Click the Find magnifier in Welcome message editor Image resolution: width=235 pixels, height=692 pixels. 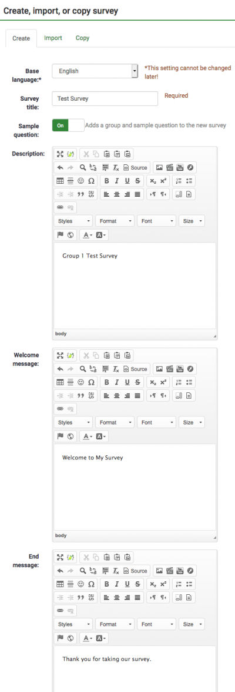coord(82,369)
